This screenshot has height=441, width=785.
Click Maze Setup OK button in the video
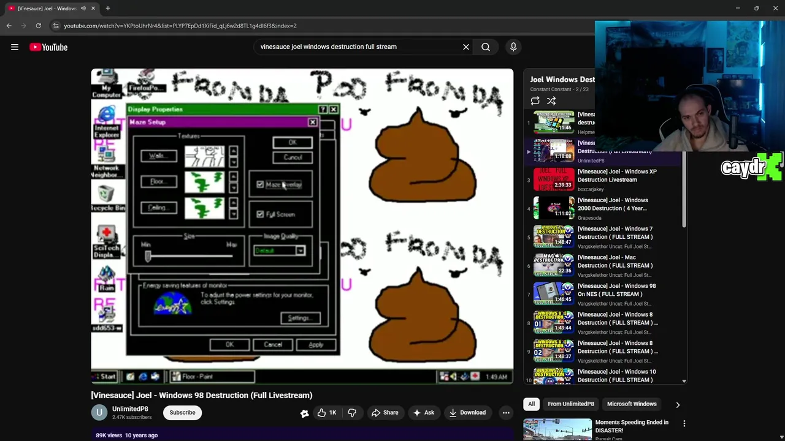(x=293, y=143)
